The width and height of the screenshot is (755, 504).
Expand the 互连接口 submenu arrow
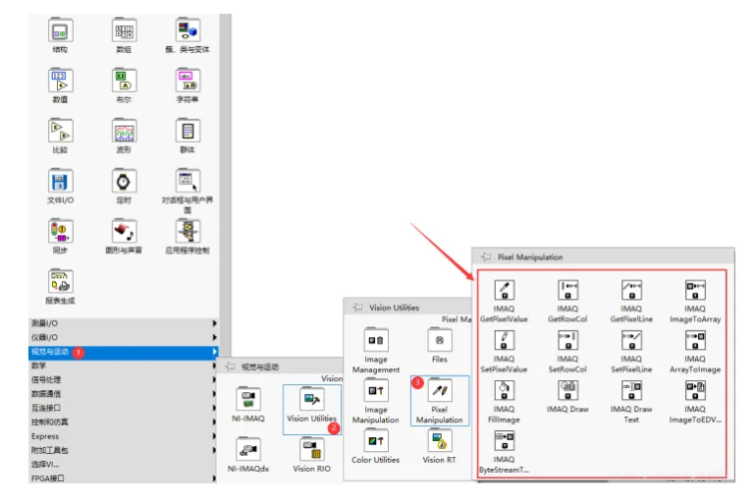(x=215, y=408)
